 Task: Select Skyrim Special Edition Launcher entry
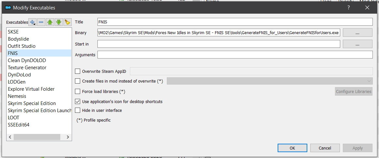(x=39, y=111)
